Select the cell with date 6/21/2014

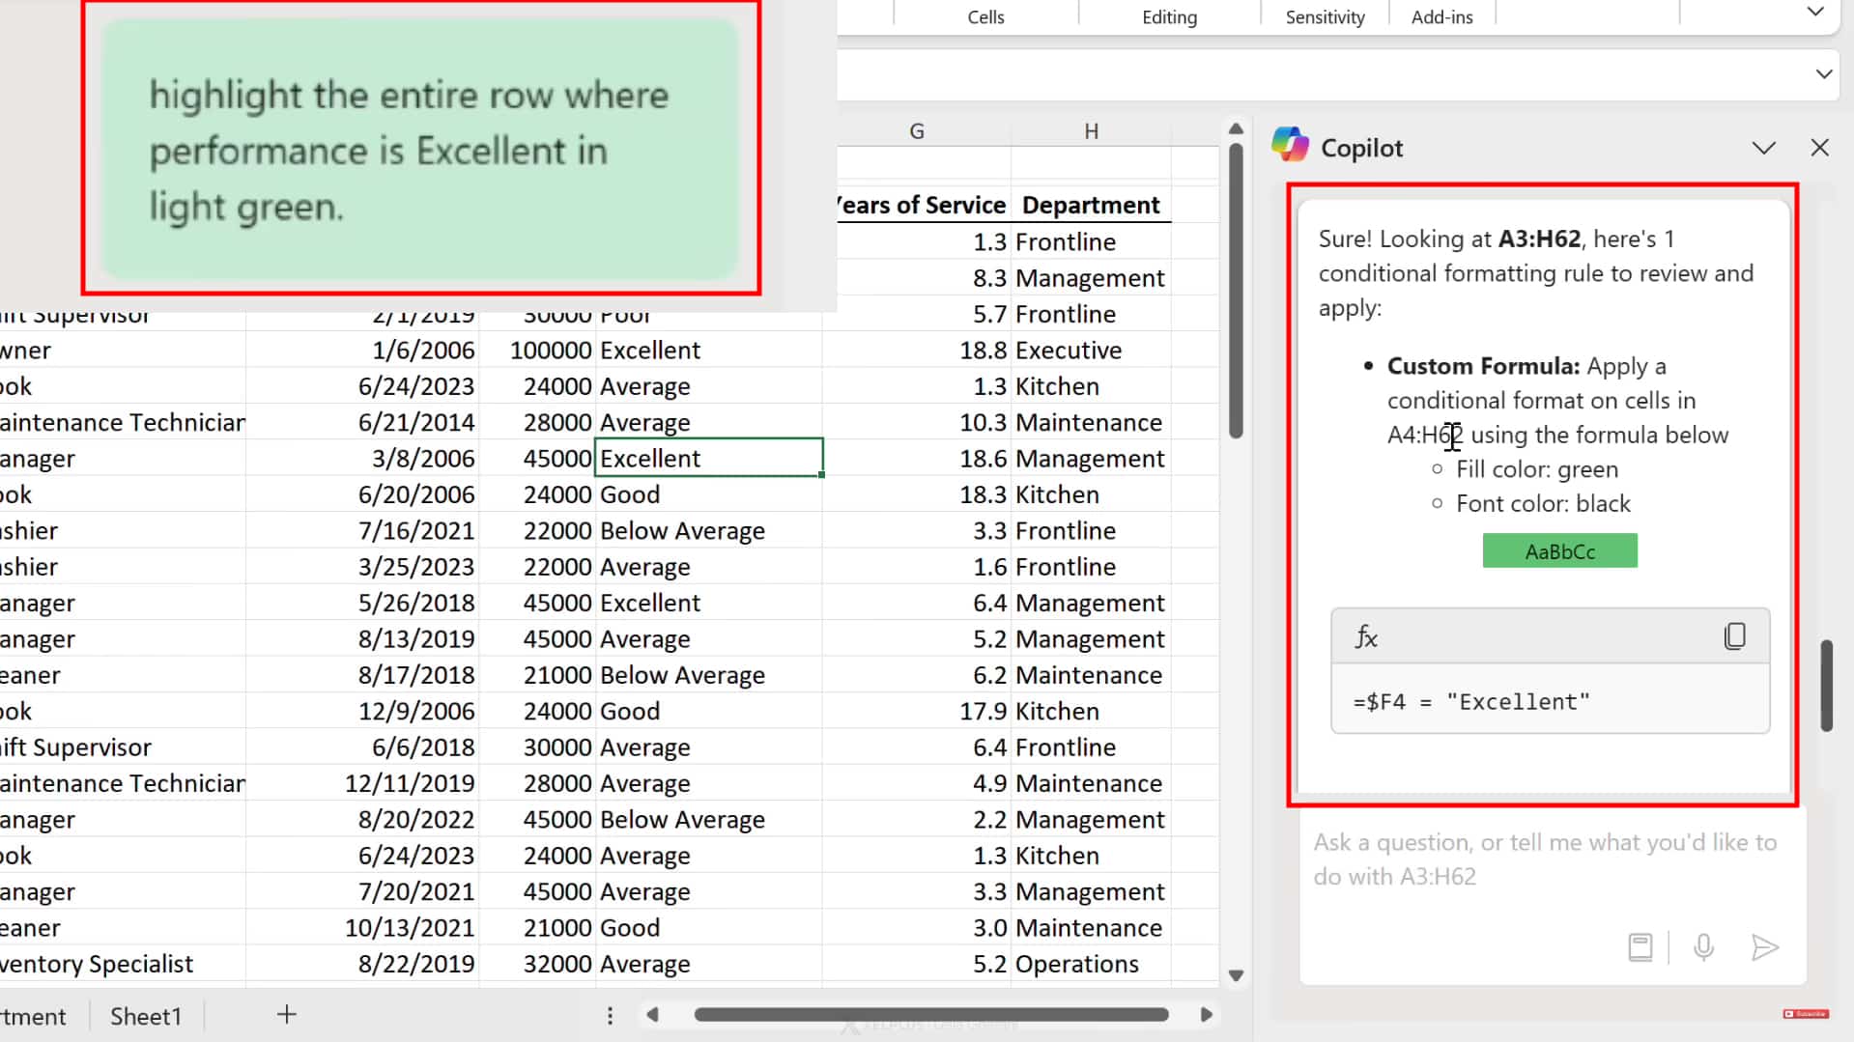[x=362, y=423]
